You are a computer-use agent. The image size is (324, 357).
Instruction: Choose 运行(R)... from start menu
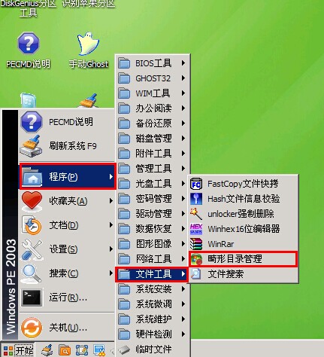tap(67, 297)
